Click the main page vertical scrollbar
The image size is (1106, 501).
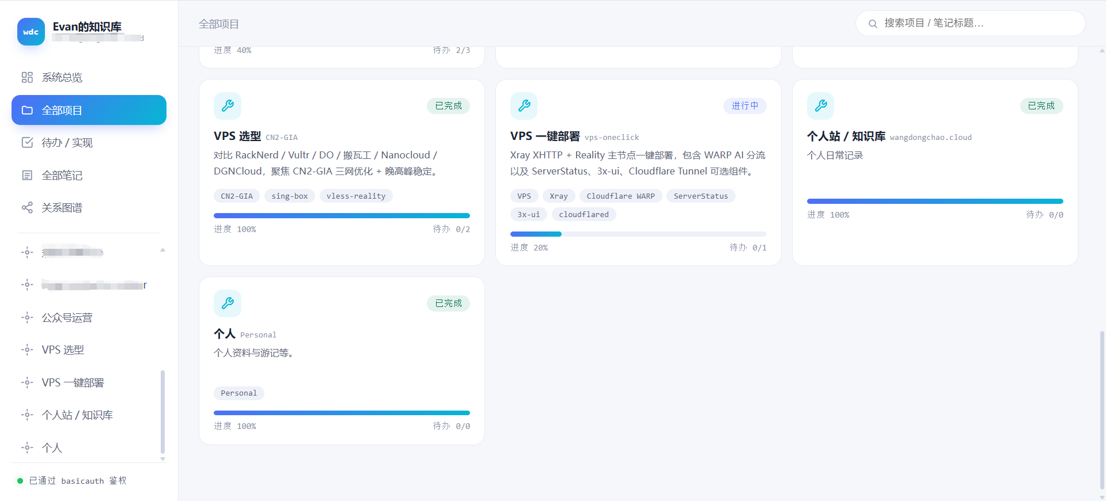(x=1102, y=410)
